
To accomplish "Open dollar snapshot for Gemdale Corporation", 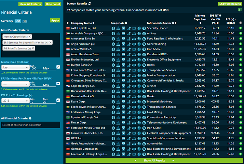I will tap(144, 149).
